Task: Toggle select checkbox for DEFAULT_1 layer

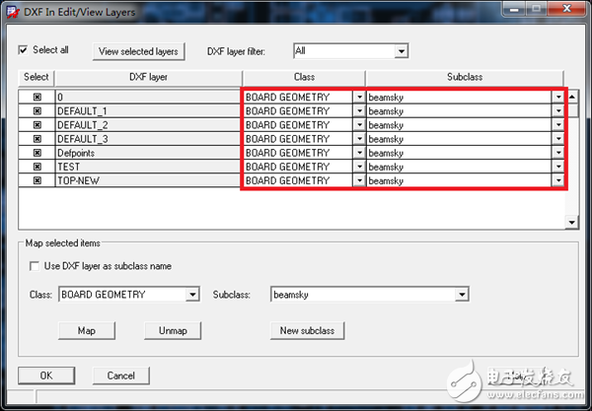Action: [37, 110]
